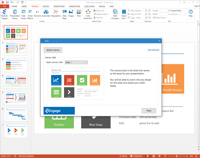
Task: Open the Images tool in ribbon
Action: coord(71,13)
